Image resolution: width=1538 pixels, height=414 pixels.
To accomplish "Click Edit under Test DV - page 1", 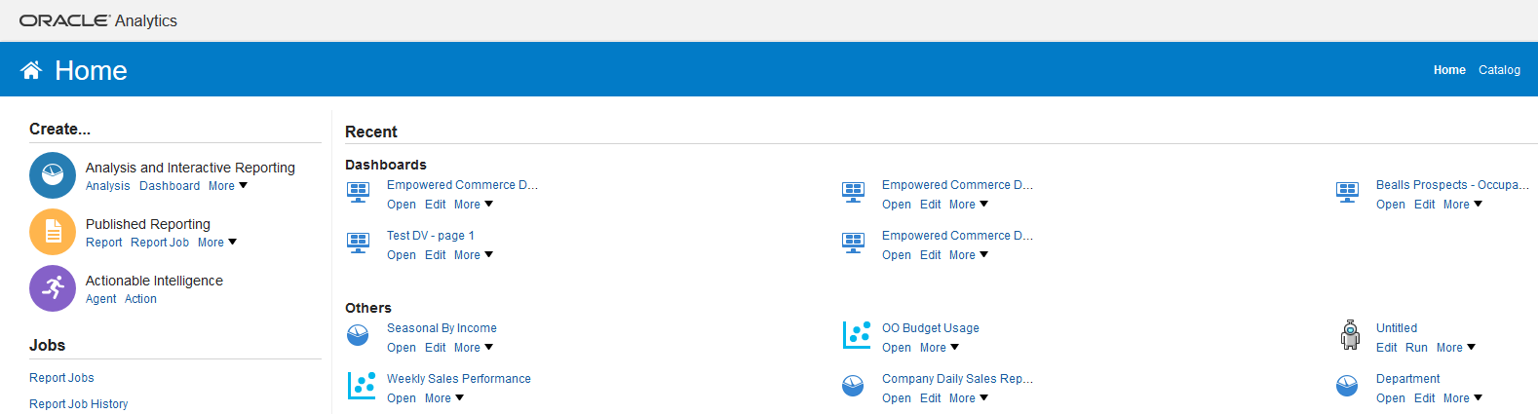I will 436,255.
